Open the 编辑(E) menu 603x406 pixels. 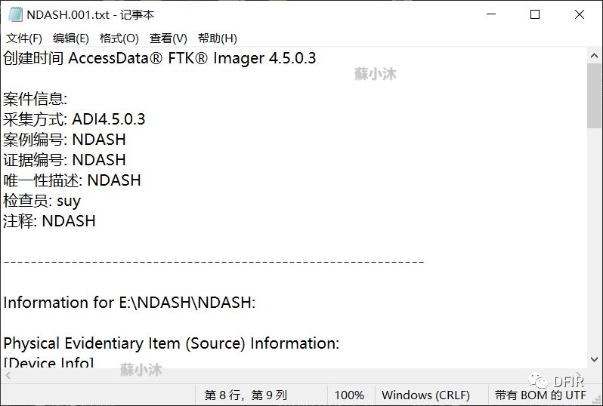click(x=71, y=38)
